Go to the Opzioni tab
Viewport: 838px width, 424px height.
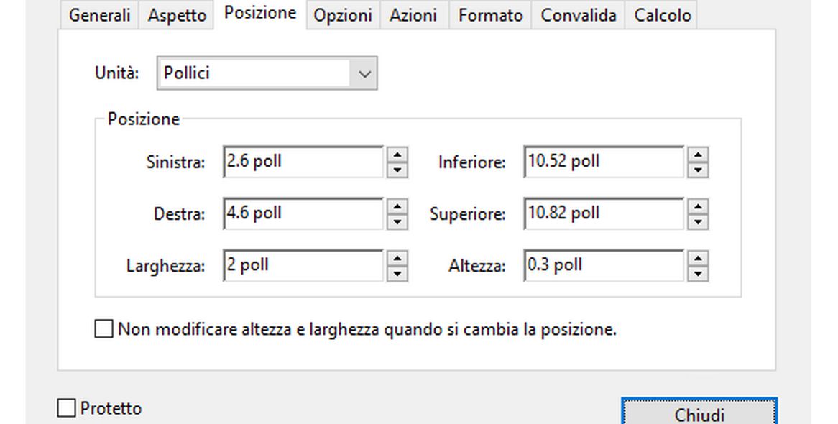343,16
